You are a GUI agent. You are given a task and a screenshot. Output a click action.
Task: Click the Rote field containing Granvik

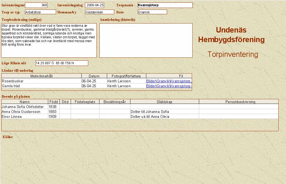[152, 12]
